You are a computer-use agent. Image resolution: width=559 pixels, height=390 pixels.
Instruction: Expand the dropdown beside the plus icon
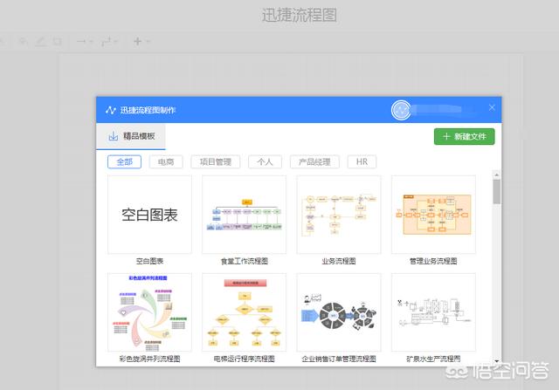pos(148,42)
